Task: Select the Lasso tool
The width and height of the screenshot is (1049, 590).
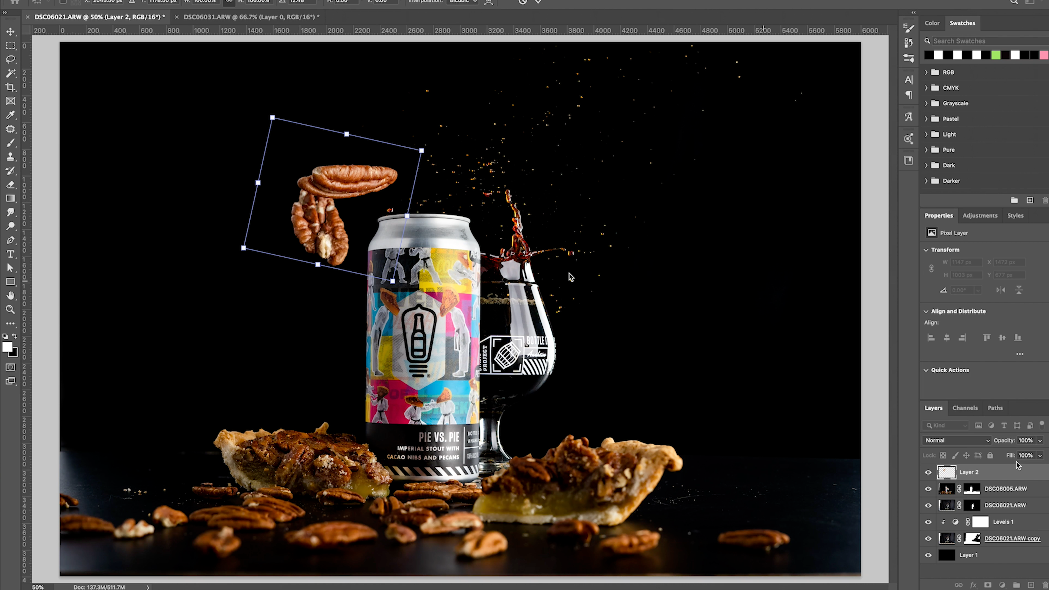Action: point(11,60)
